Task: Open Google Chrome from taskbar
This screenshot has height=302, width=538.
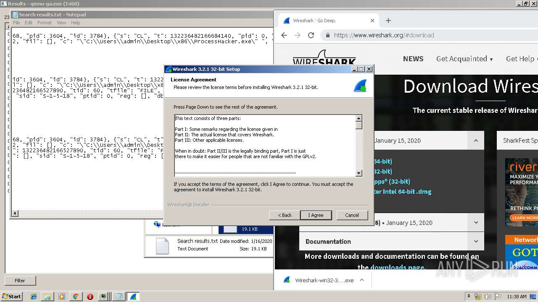Action: pos(76,297)
